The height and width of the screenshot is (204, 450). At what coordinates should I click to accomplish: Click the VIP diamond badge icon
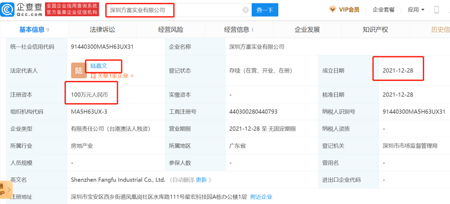point(332,10)
